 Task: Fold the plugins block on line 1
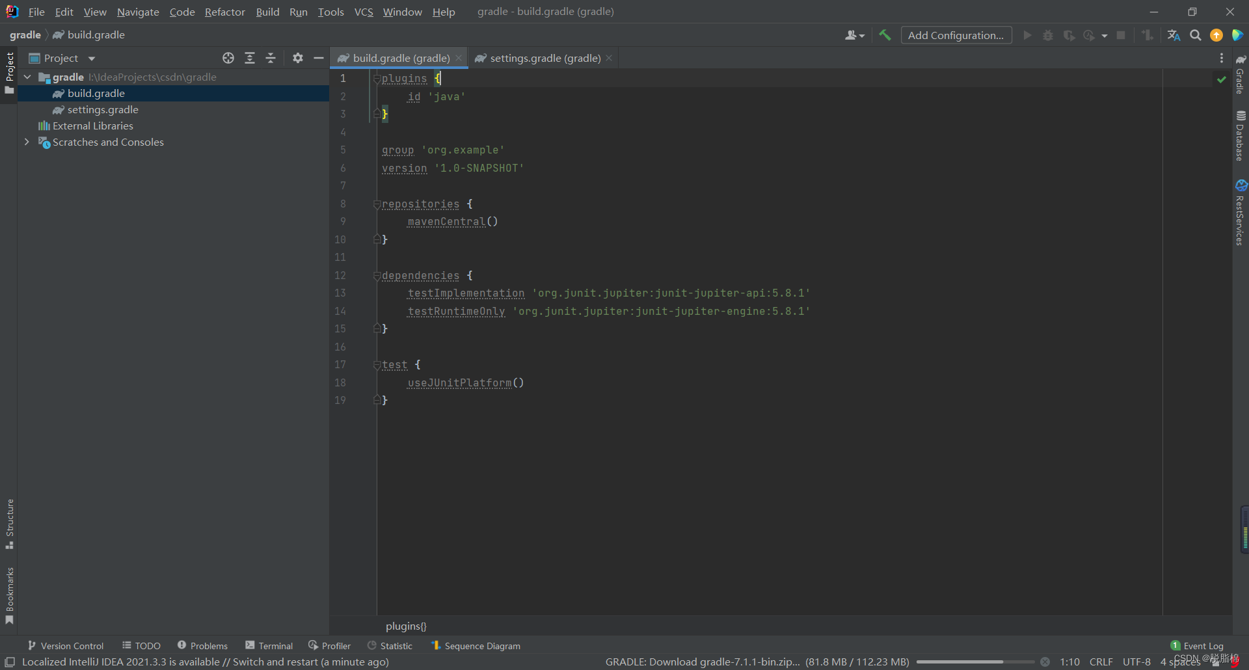(377, 78)
